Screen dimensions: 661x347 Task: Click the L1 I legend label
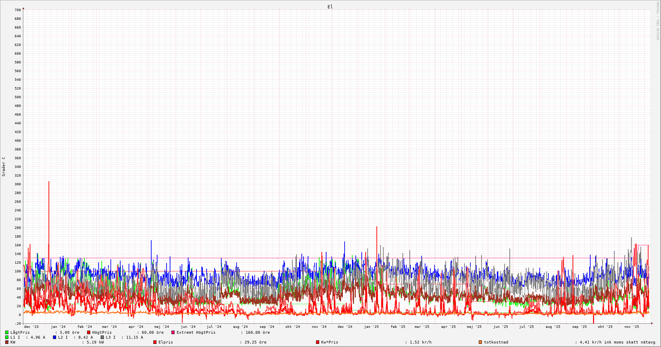pyautogui.click(x=15, y=337)
